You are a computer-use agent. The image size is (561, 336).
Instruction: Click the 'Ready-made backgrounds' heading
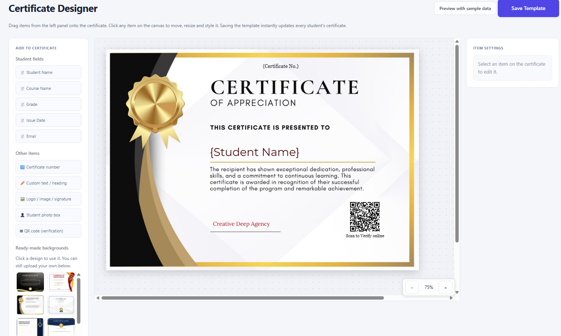click(x=42, y=248)
